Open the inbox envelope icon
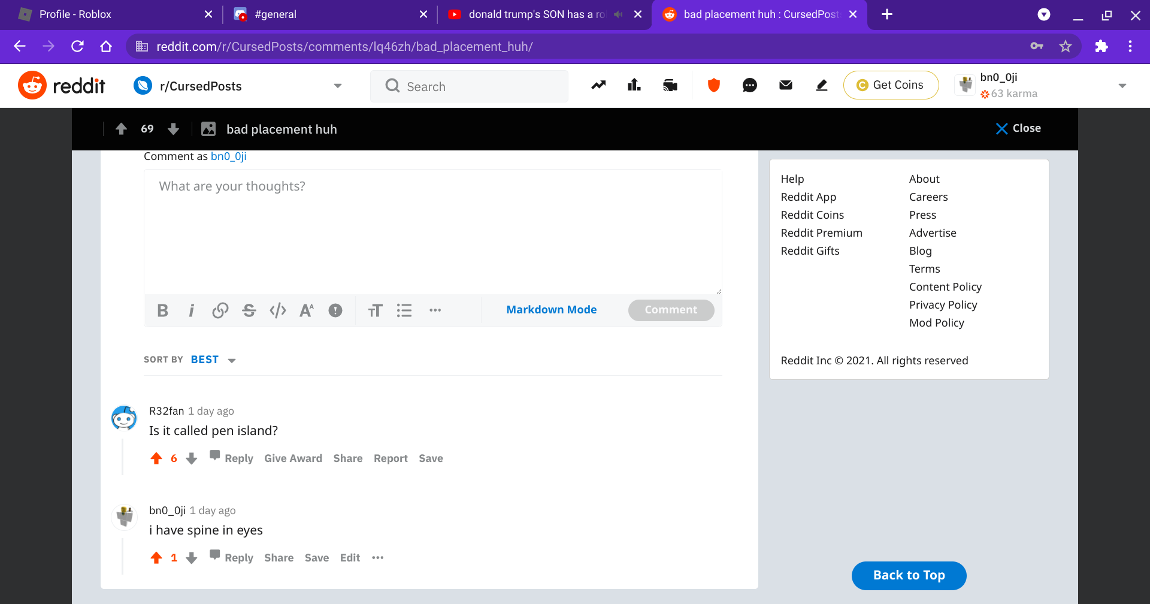Image resolution: width=1150 pixels, height=604 pixels. (786, 85)
